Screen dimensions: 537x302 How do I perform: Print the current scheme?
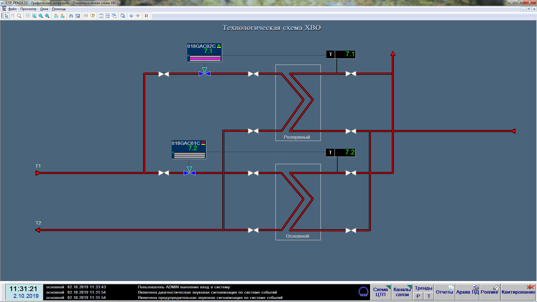click(x=86, y=16)
